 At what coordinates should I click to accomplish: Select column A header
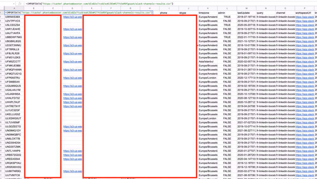[14, 8]
